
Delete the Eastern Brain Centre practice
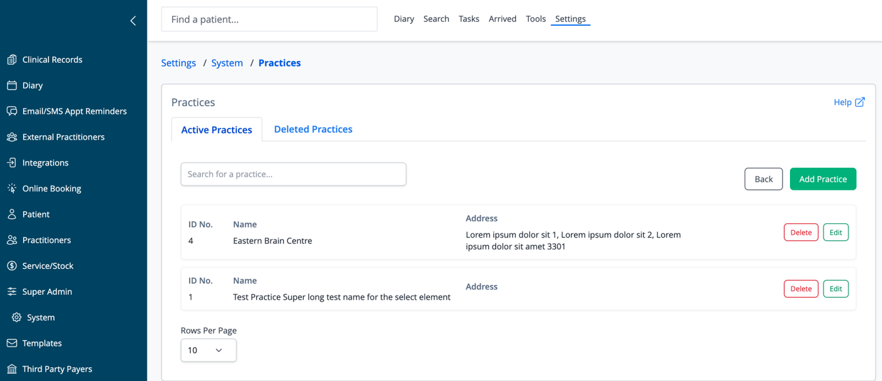(801, 232)
